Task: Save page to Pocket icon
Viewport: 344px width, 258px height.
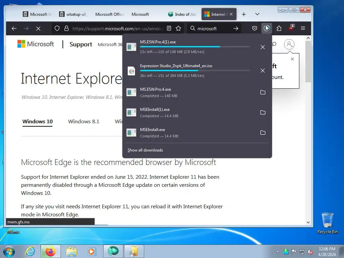Action: [x=255, y=28]
